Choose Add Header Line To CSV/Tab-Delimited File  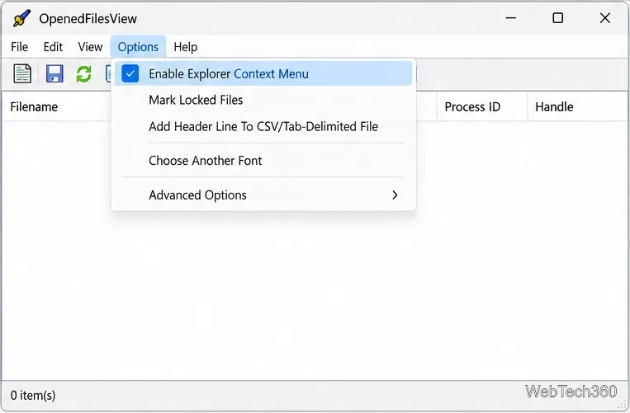[263, 127]
